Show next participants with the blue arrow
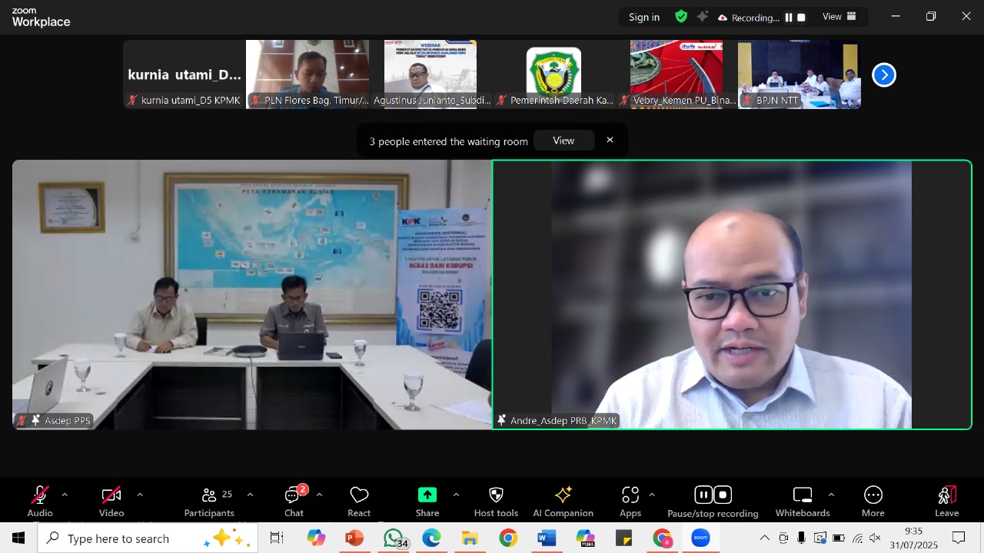984x553 pixels. (884, 75)
